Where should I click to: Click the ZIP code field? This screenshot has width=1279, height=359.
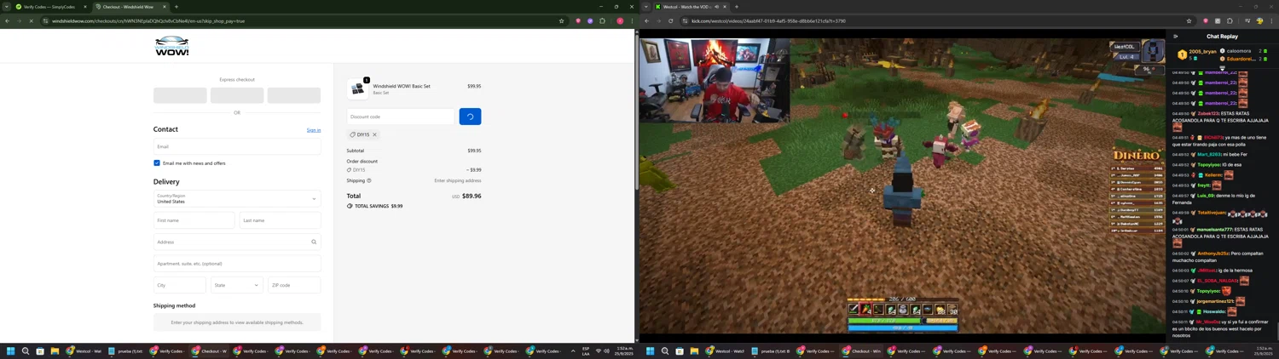coord(294,285)
